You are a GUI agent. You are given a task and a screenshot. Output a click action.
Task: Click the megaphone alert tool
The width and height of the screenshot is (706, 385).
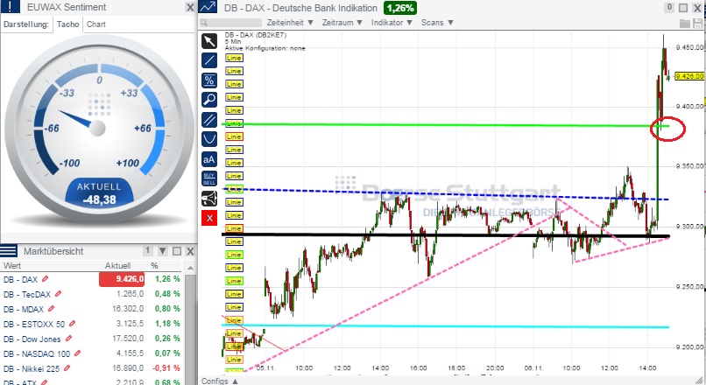209,199
